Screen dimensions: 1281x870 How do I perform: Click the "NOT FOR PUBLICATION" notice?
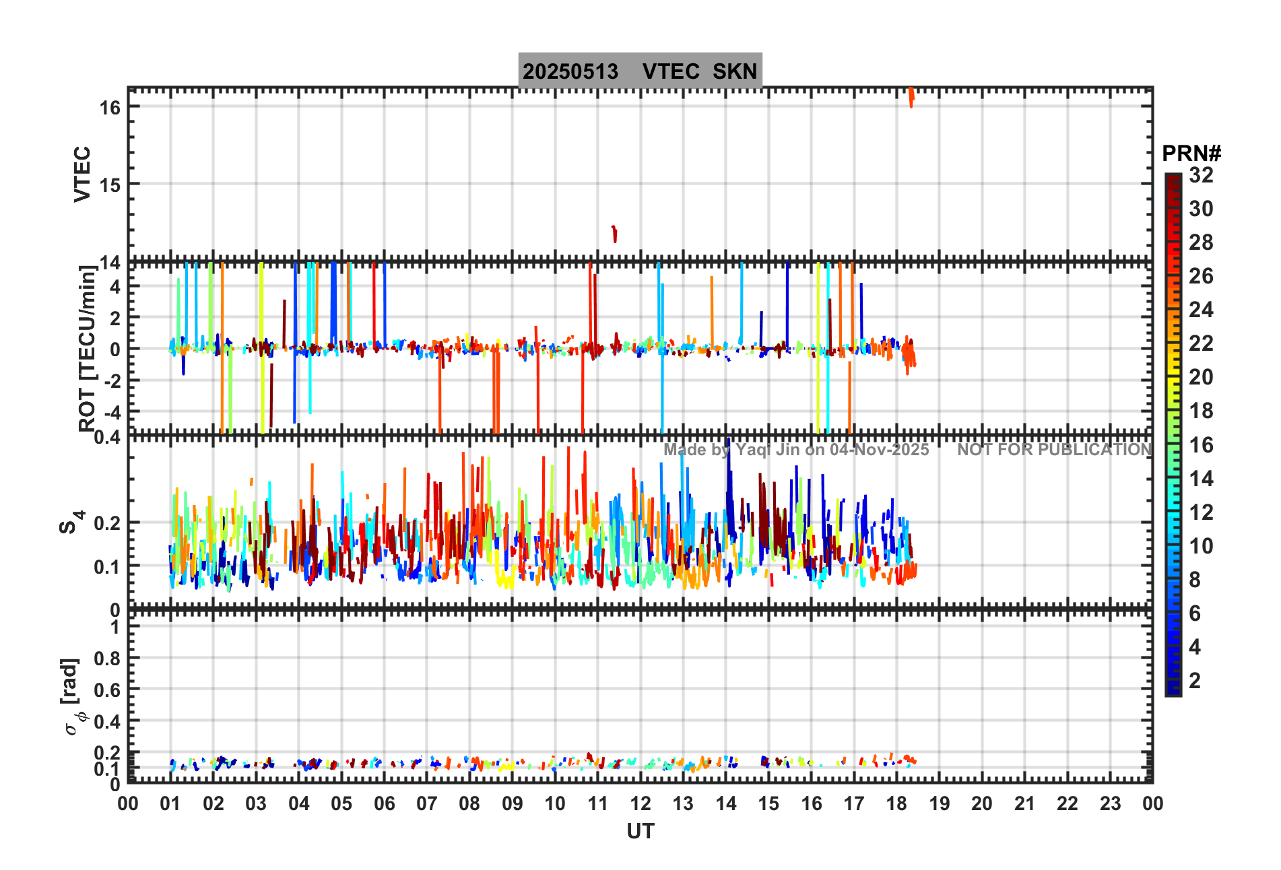(1054, 450)
